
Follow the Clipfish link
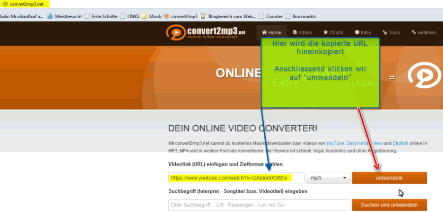(x=400, y=143)
